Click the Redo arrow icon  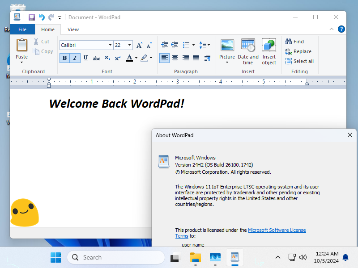coord(51,17)
